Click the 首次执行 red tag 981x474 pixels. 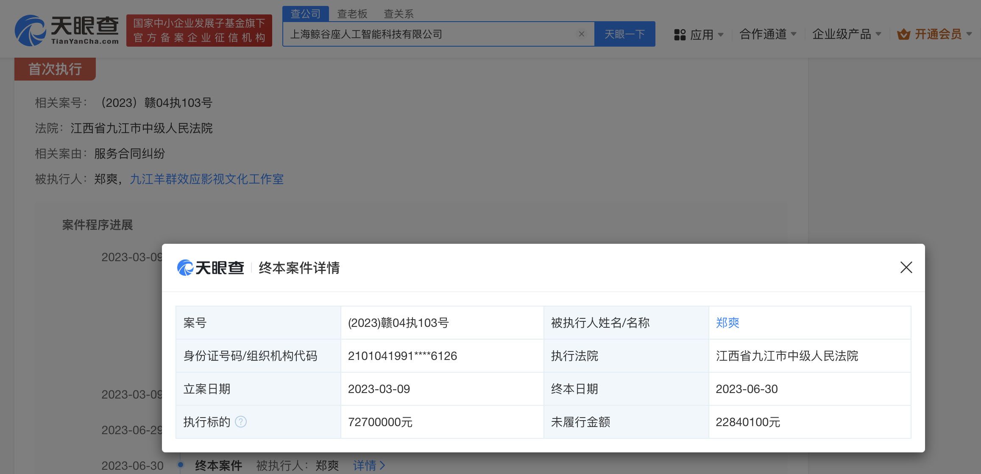pyautogui.click(x=55, y=69)
